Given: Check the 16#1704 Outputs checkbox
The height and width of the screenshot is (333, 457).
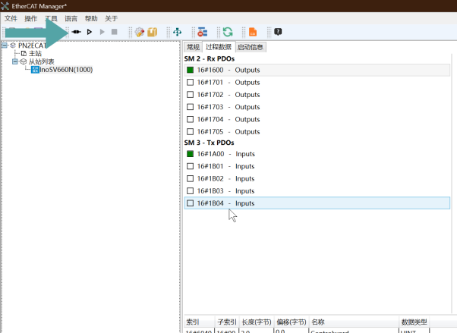Looking at the screenshot, I should point(190,119).
